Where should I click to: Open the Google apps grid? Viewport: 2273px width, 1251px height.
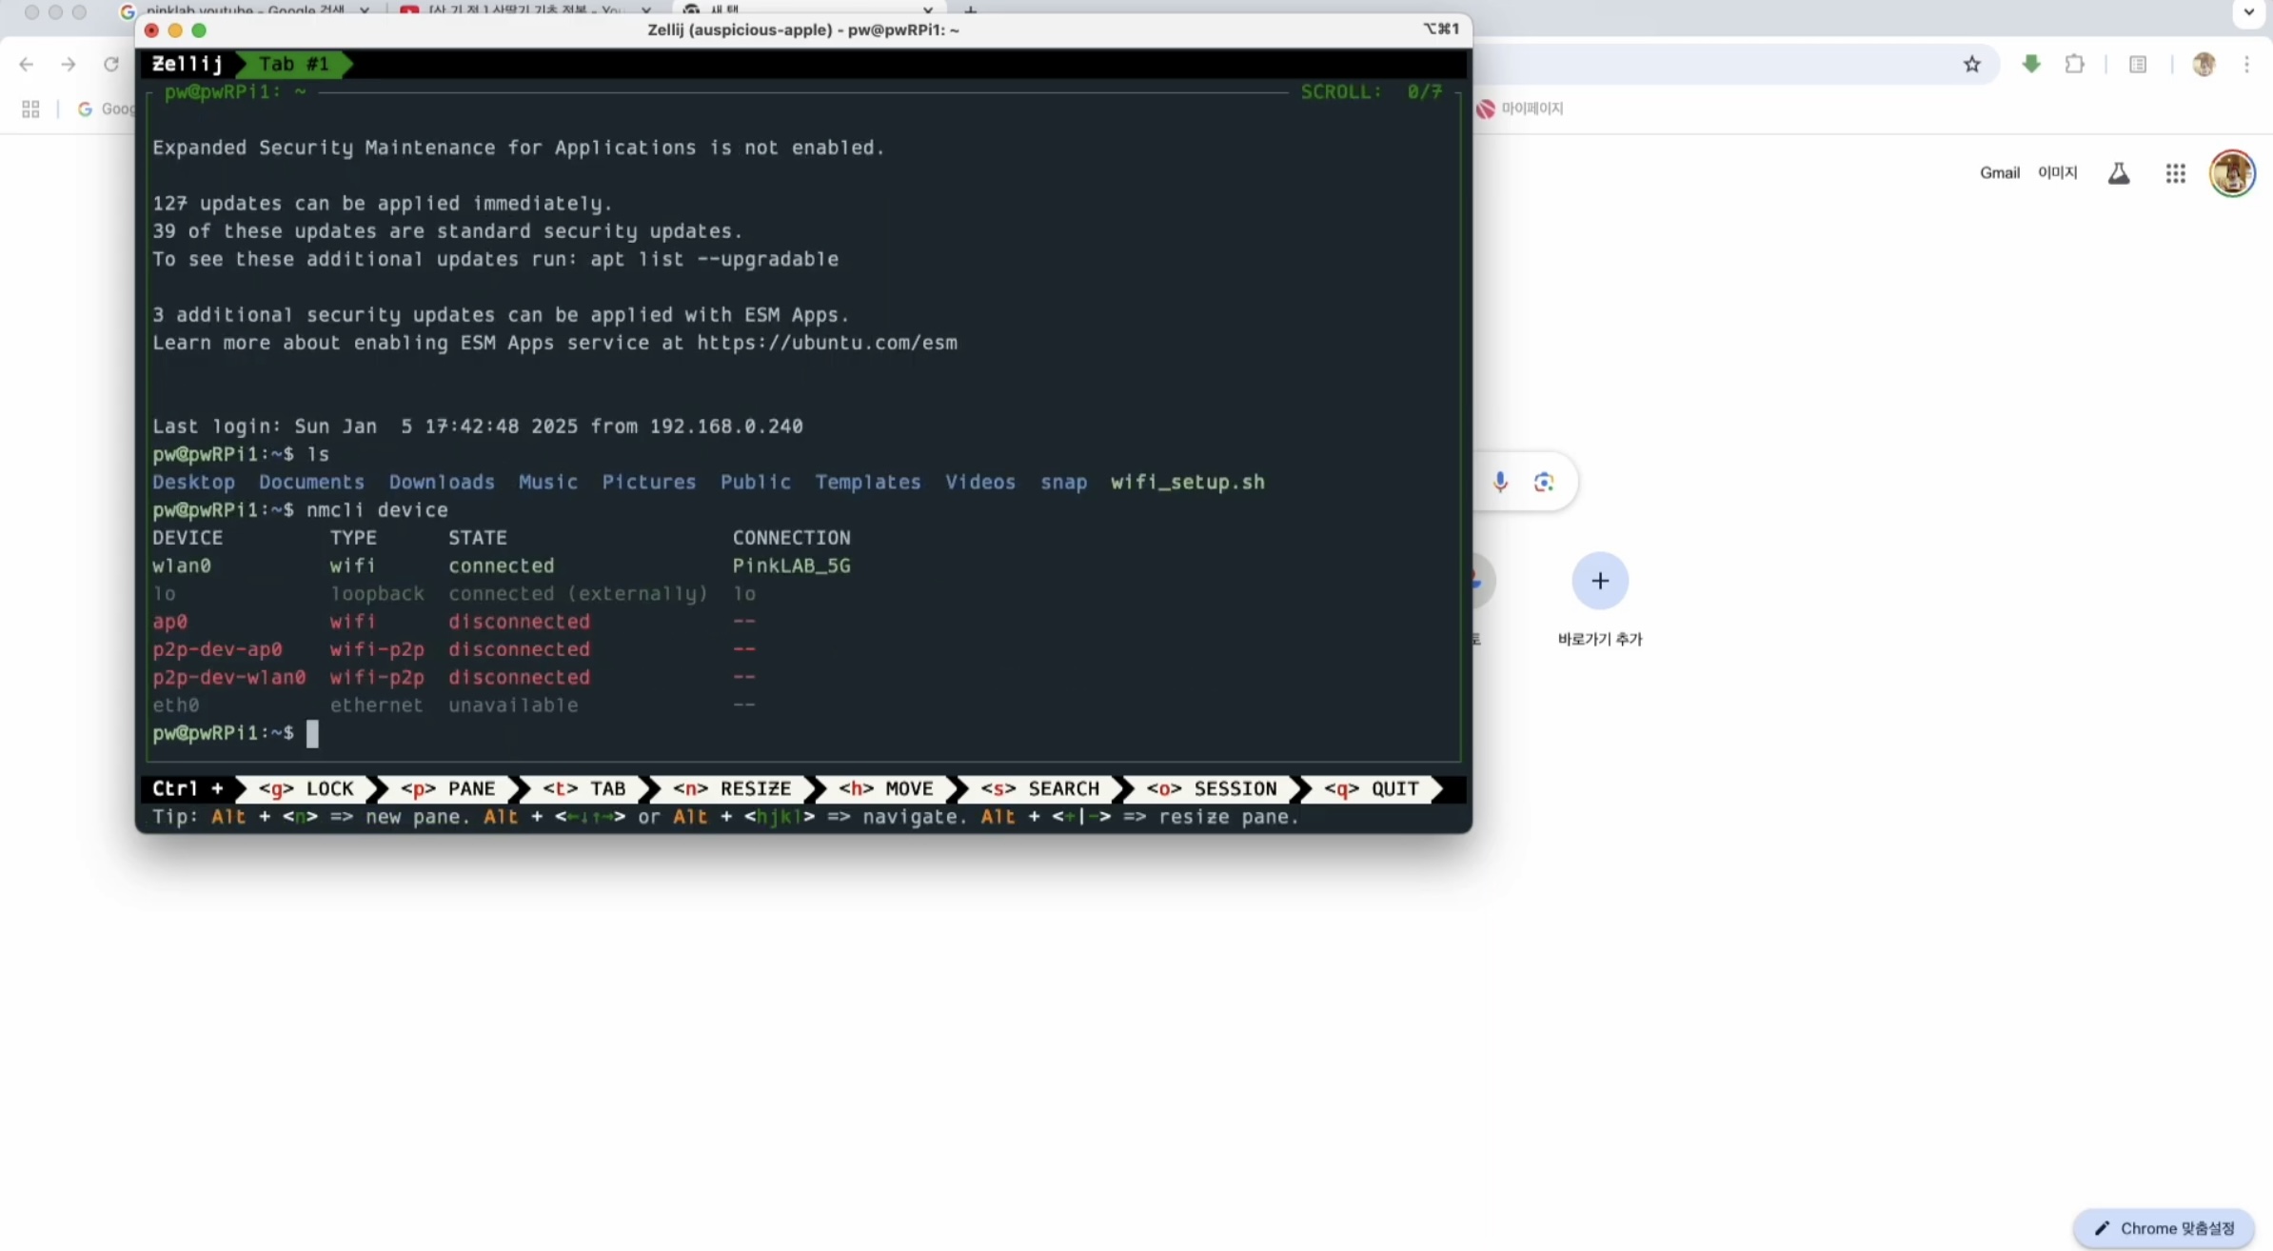pyautogui.click(x=2175, y=173)
